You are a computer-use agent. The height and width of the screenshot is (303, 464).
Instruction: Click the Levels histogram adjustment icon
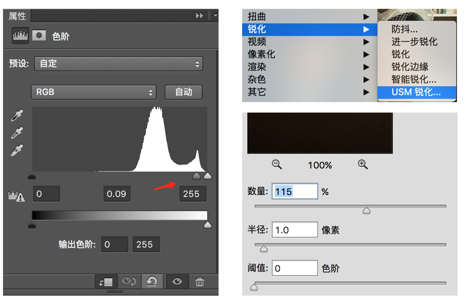click(x=20, y=36)
